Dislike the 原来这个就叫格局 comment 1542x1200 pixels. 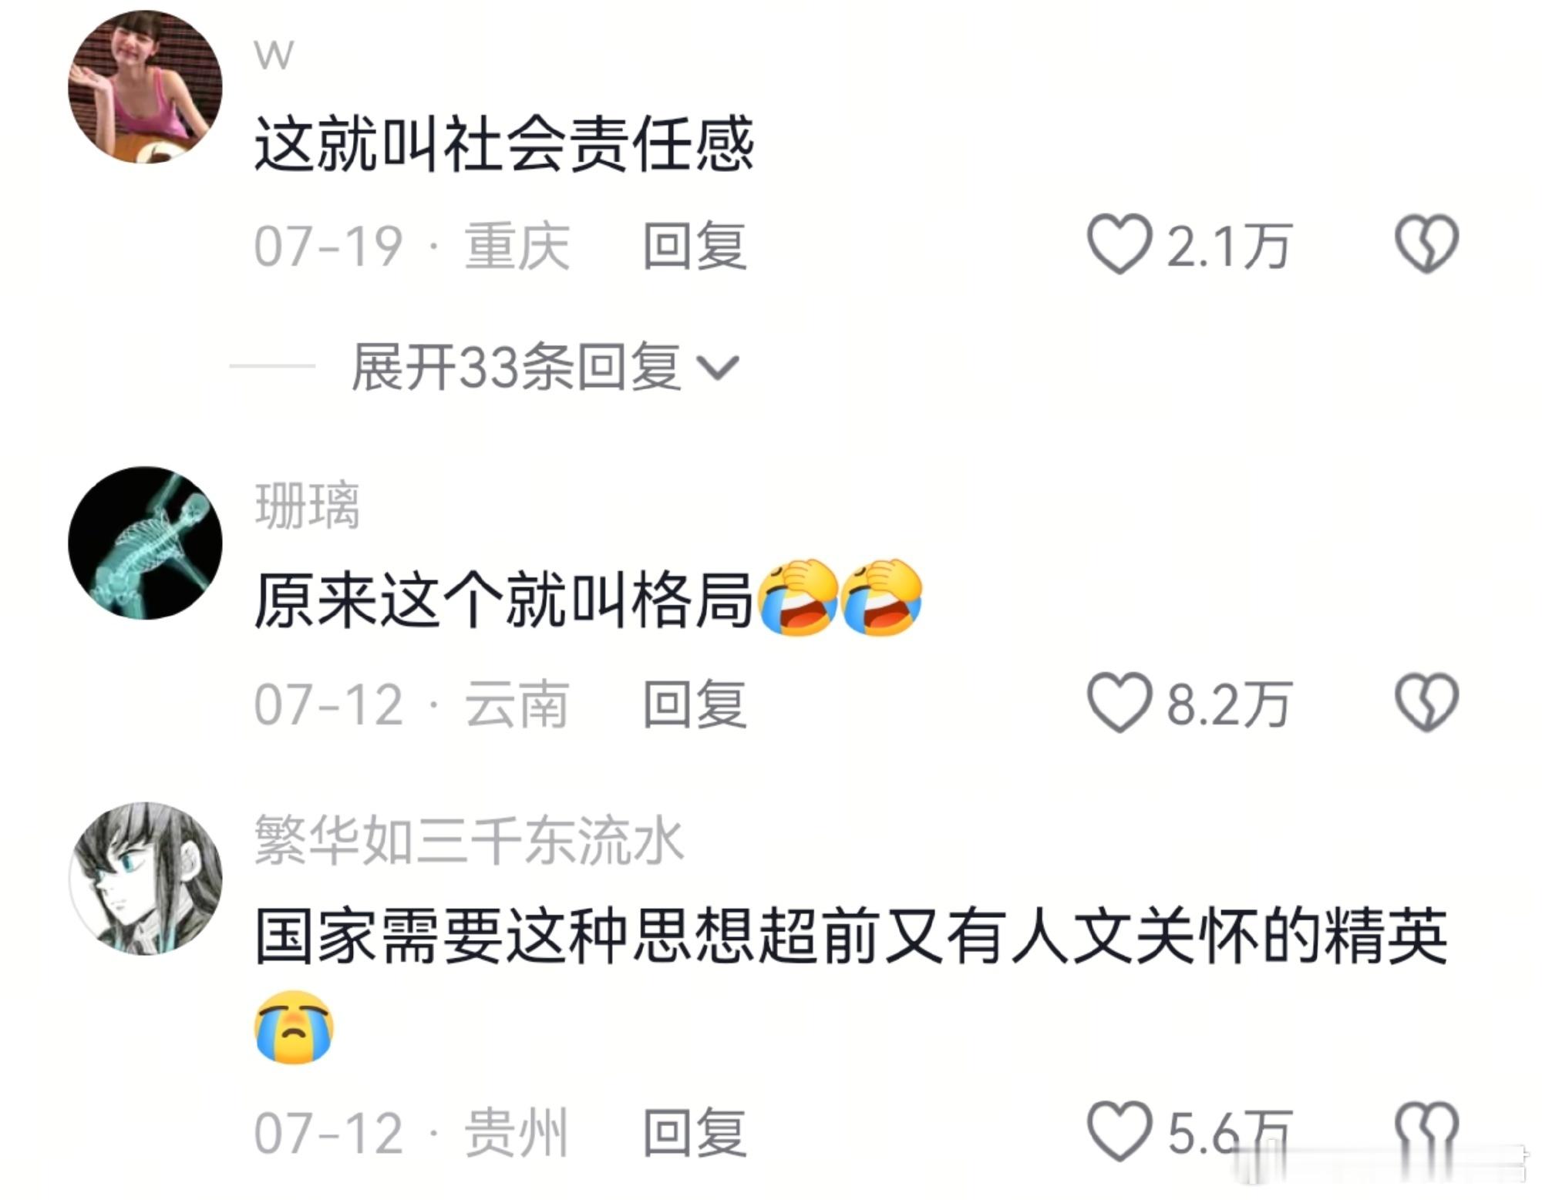click(x=1426, y=702)
